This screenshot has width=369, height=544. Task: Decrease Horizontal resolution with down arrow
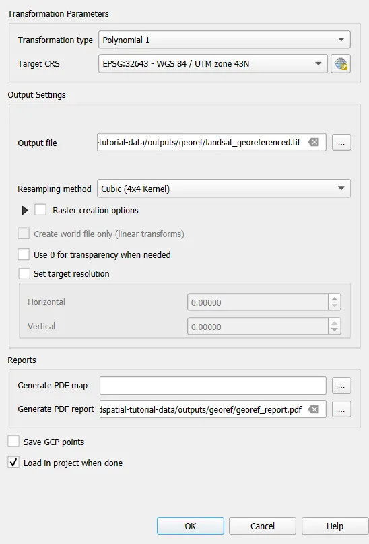coord(334,306)
